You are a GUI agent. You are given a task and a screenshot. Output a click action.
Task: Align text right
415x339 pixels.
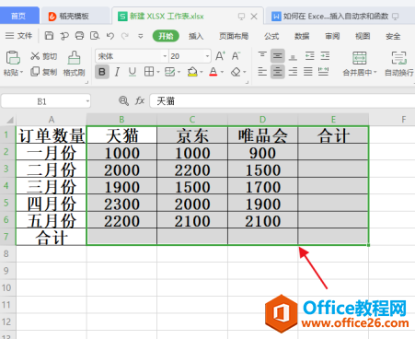tap(293, 72)
